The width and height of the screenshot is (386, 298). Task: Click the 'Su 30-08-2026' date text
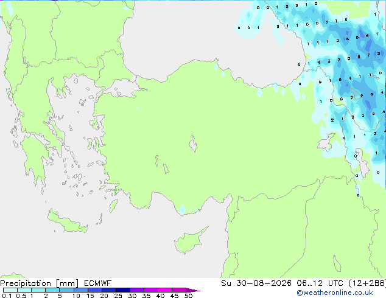(256, 283)
